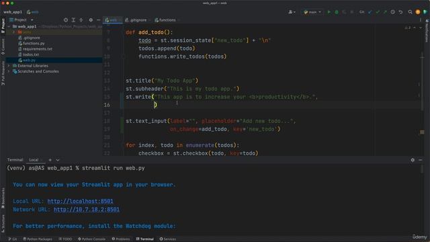Collapse the web_app1 root folder
Screen dimensions: 430x242
9,27
